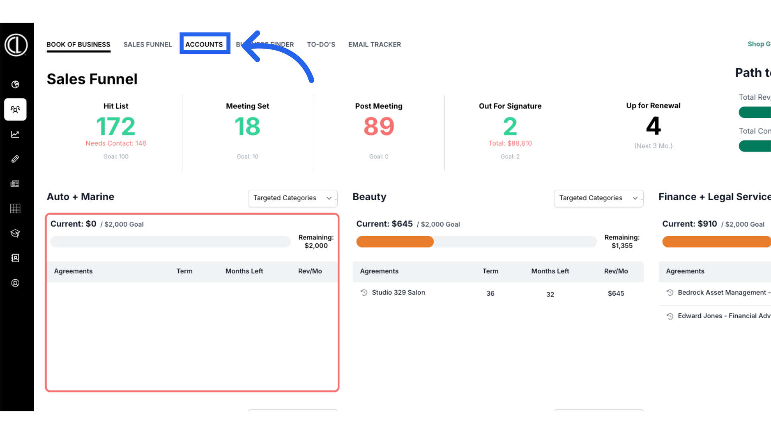Click Current: $645 in Beauty
The image size is (771, 434).
pyautogui.click(x=384, y=224)
